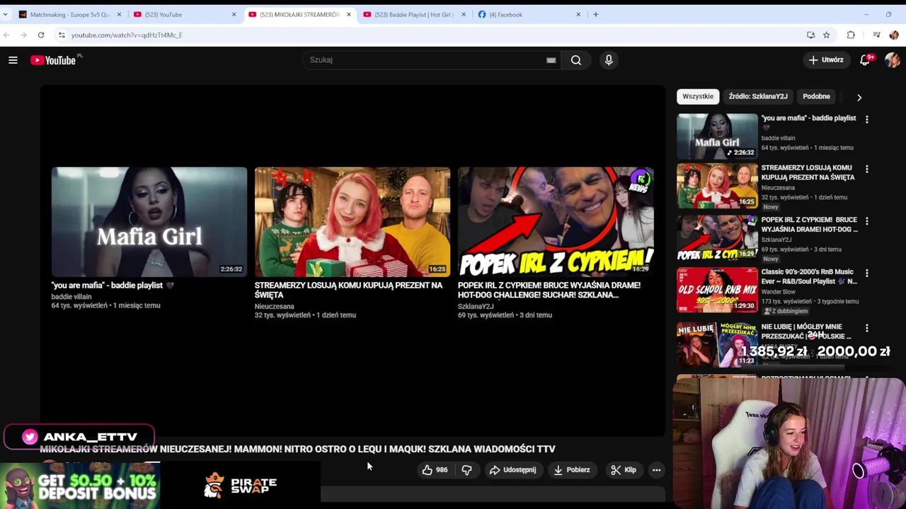Click the Pobierz download button
This screenshot has height=509, width=906.
pos(571,470)
